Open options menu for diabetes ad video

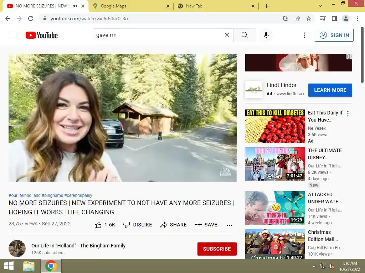[x=348, y=113]
